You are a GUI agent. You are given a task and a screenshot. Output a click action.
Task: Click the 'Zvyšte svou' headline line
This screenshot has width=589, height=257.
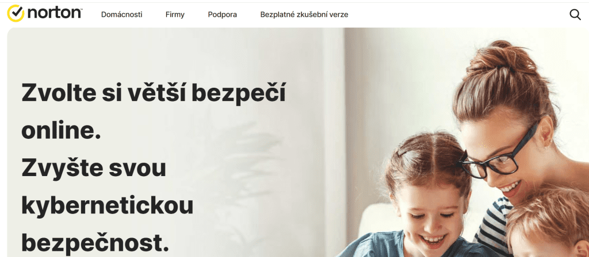94,168
